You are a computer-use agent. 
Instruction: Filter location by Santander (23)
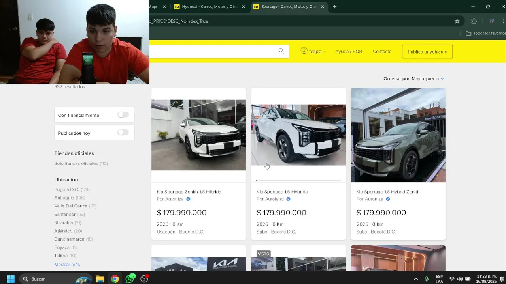tap(70, 214)
